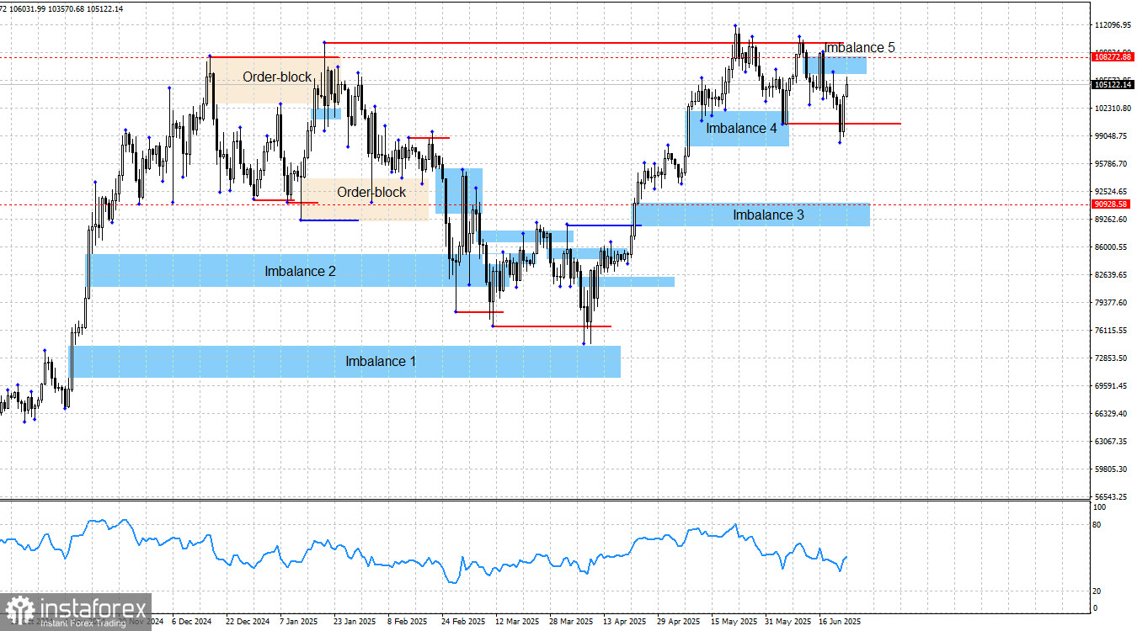Click the 76115.55 price axis value
Screen dimensions: 1137x631
[1112, 331]
